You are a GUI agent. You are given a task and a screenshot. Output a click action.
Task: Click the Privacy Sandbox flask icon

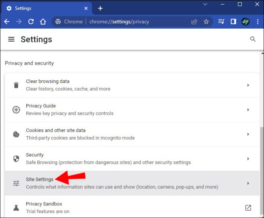tap(16, 208)
